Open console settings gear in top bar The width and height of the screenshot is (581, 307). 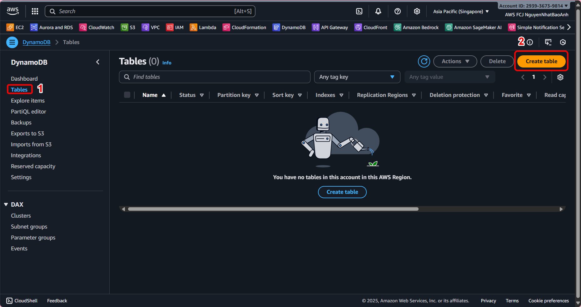coord(417,11)
